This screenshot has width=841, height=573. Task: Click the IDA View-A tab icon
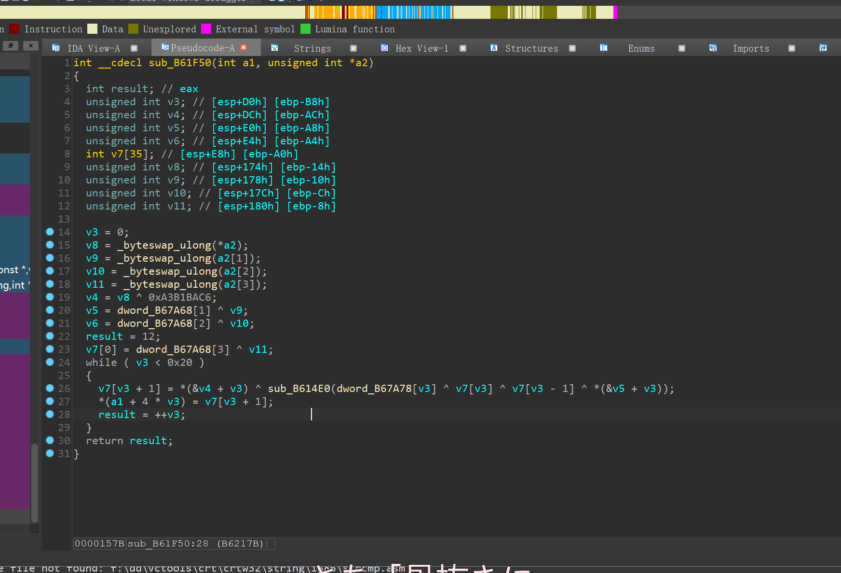tap(56, 48)
